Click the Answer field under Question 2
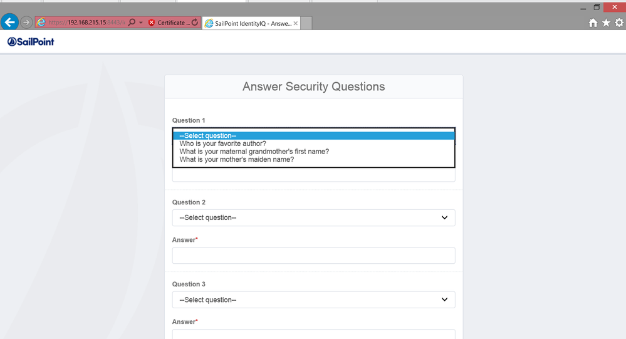This screenshot has height=339, width=626. [x=313, y=256]
